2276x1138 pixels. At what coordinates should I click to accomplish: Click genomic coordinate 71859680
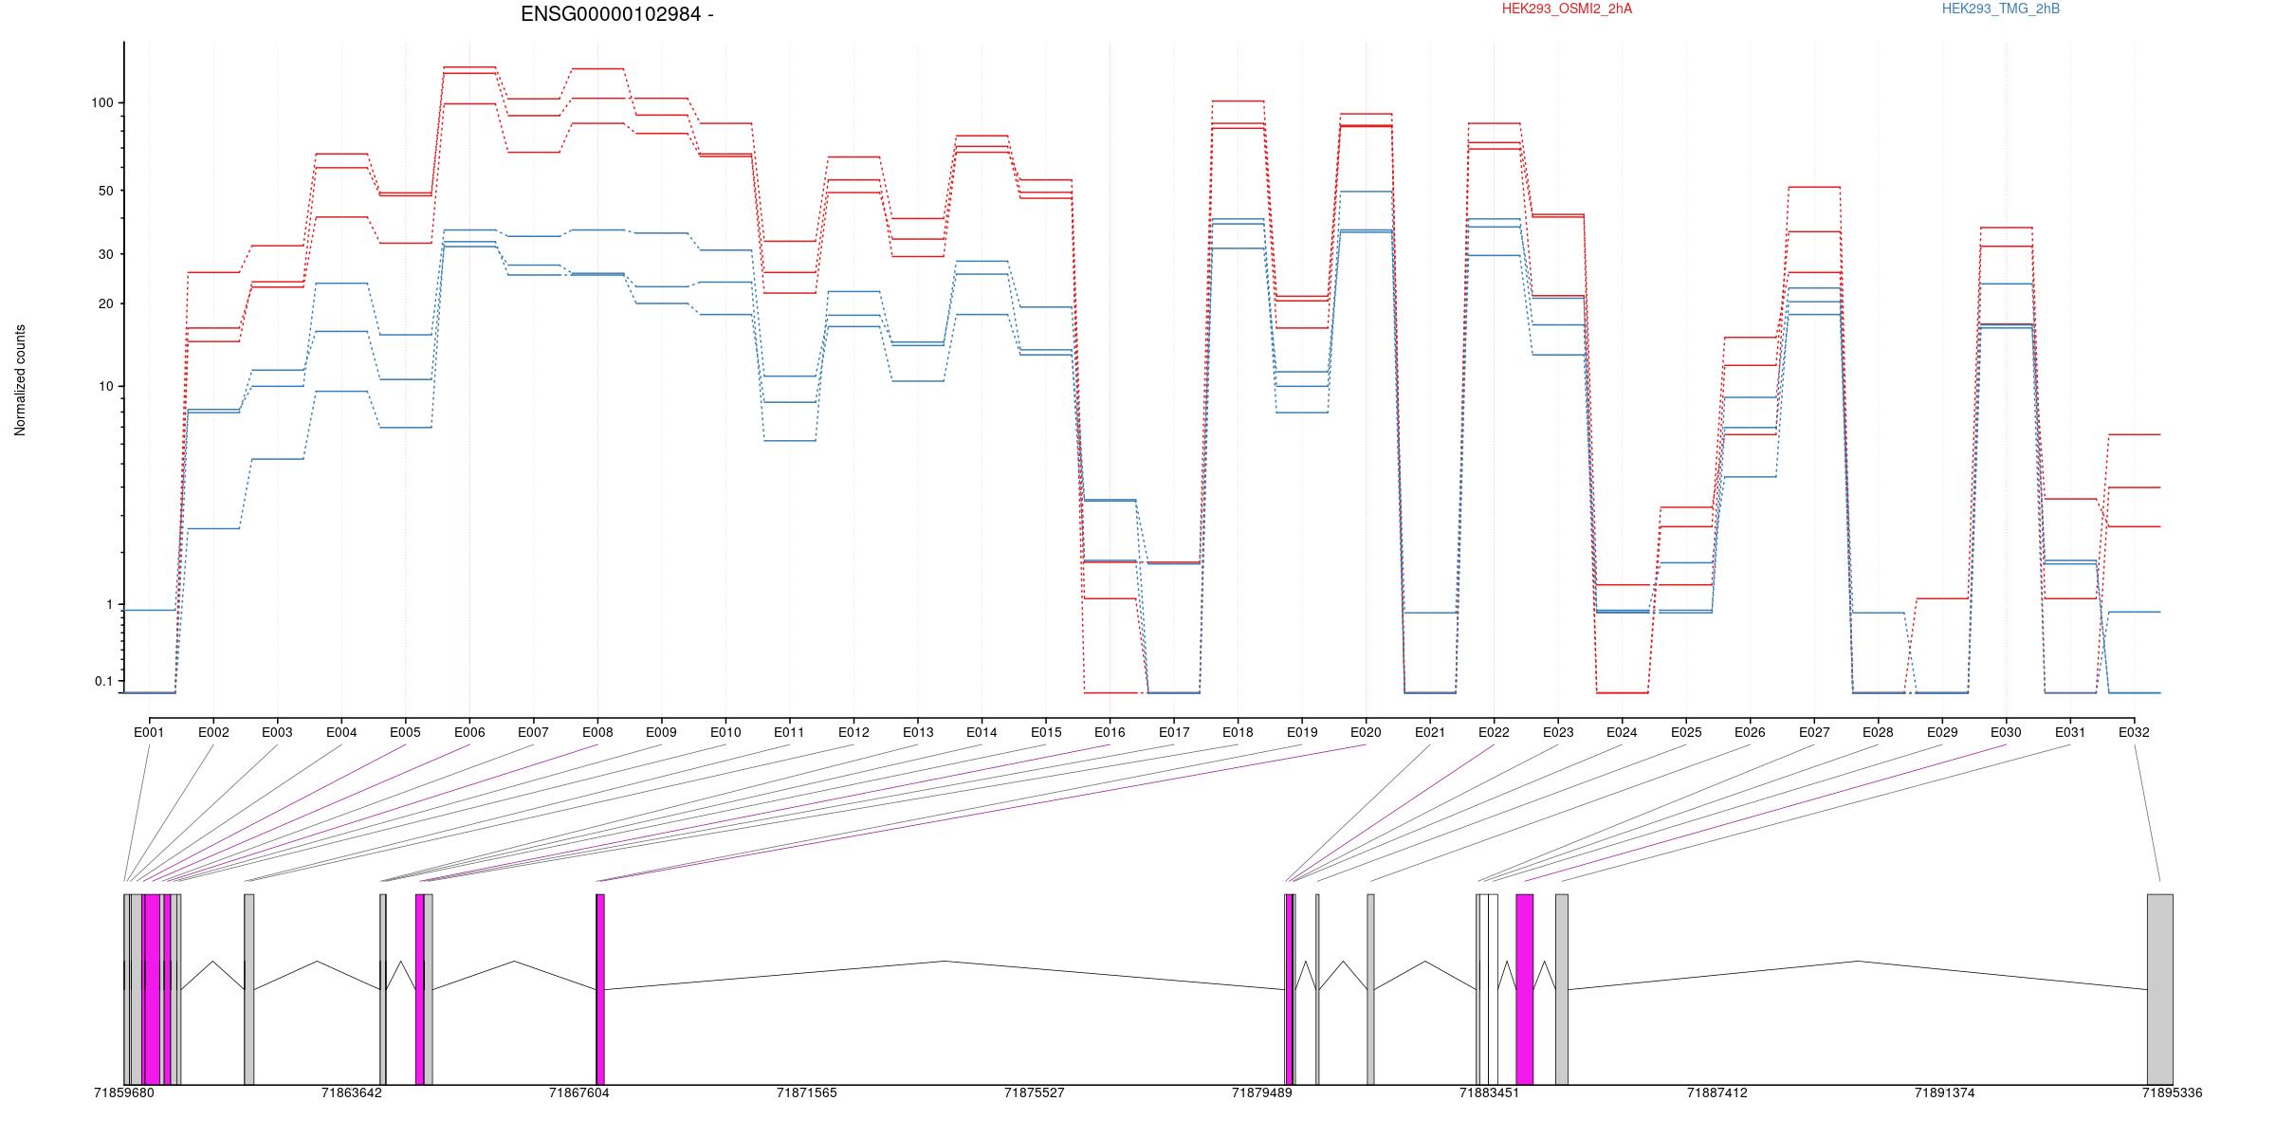click(x=124, y=1092)
